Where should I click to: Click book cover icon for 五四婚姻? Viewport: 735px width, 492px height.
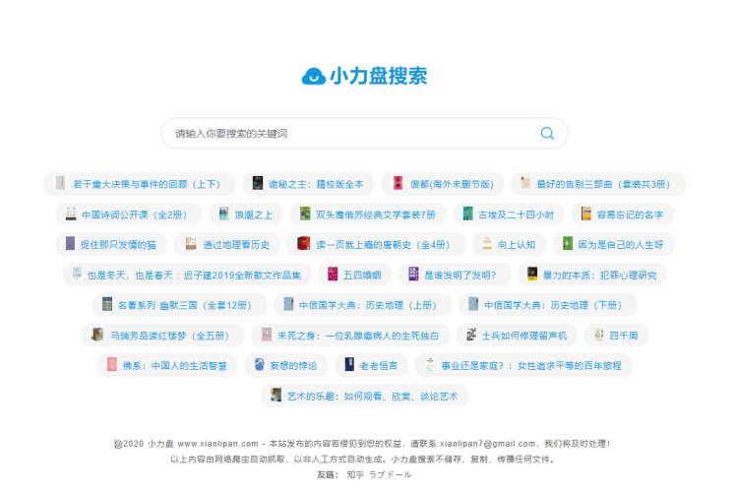333,275
